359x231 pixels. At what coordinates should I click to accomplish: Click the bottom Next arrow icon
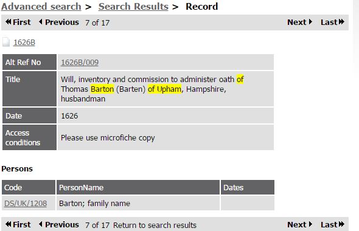[x=310, y=224]
